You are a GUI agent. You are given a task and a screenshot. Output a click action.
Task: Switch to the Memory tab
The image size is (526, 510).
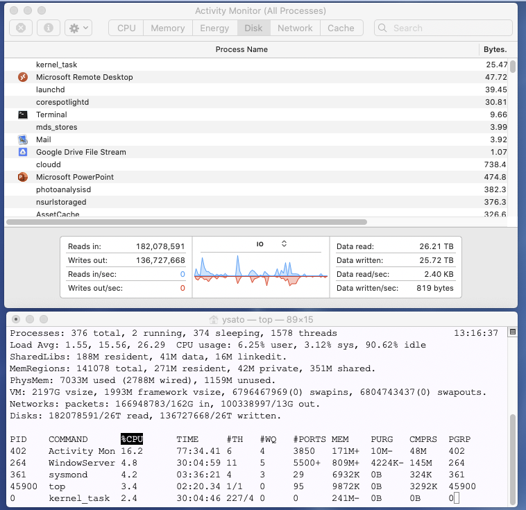pos(167,28)
